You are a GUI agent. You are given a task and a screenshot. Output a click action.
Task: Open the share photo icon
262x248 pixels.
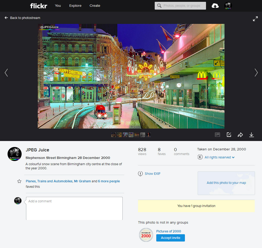[240, 135]
